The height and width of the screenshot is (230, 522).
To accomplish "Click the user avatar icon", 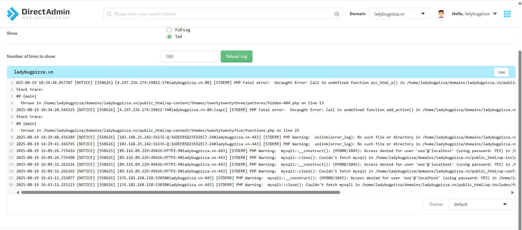I will (441, 14).
